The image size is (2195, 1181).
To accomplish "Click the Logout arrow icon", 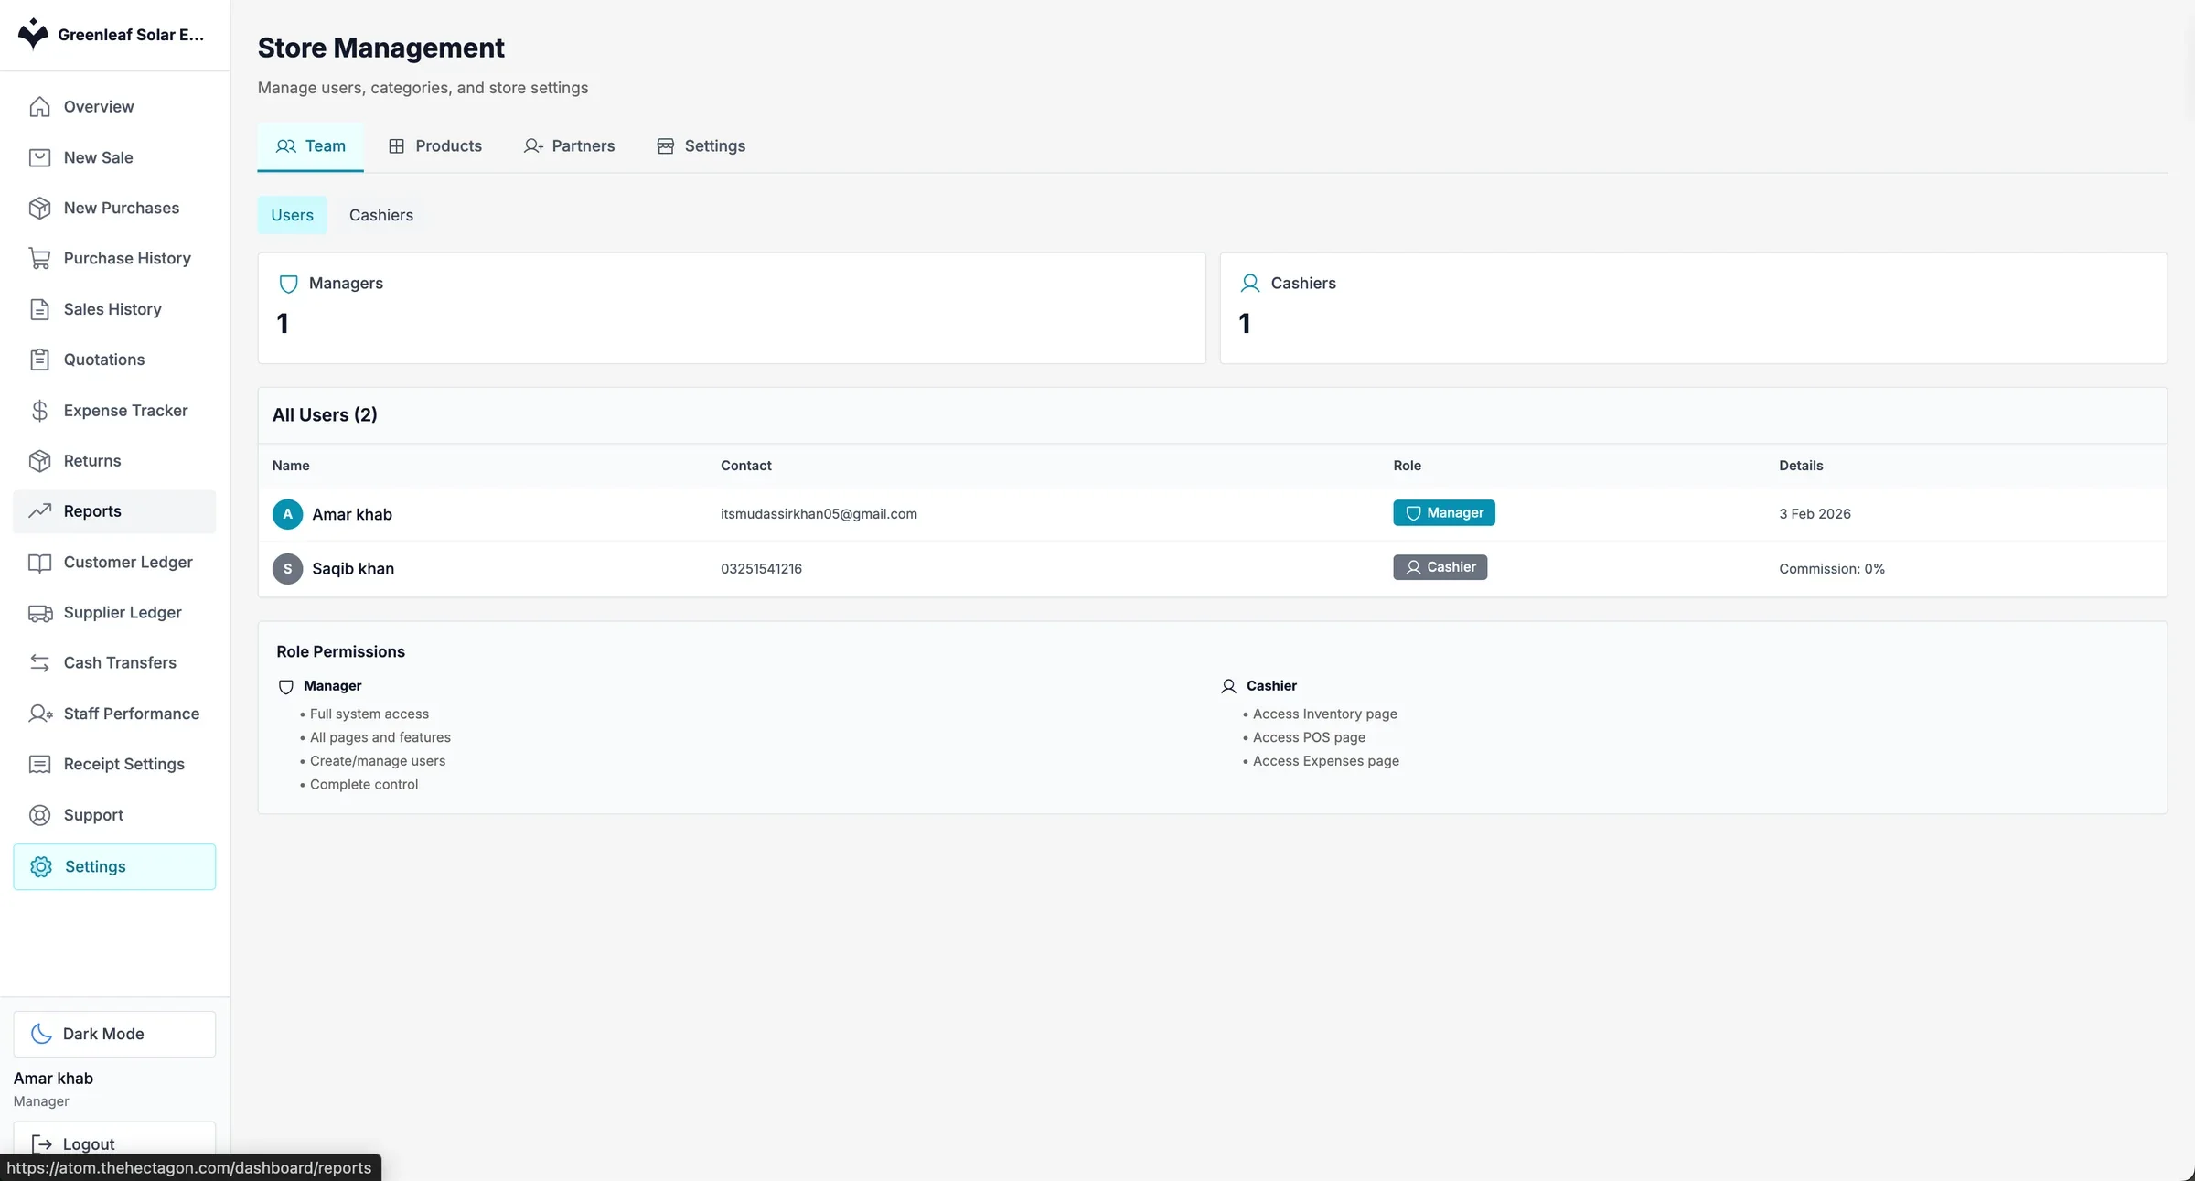I will (x=41, y=1144).
